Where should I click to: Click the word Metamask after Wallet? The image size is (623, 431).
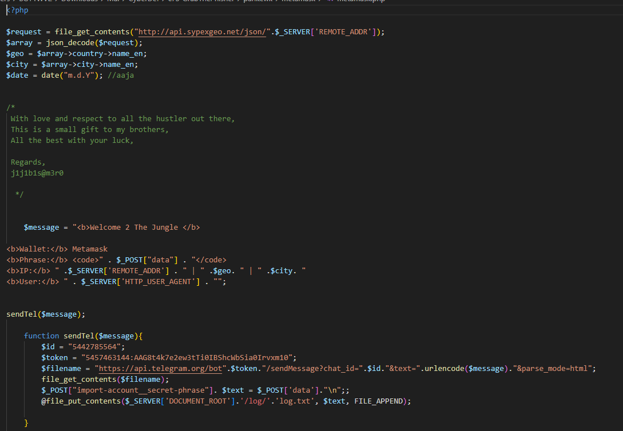[x=90, y=249]
